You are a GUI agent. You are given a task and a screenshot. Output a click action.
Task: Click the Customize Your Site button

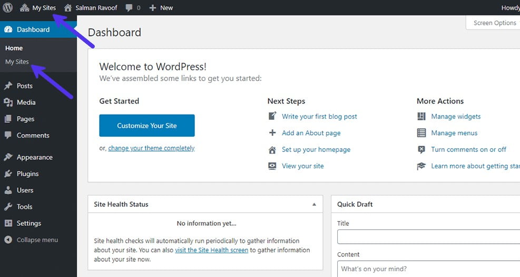pyautogui.click(x=147, y=126)
